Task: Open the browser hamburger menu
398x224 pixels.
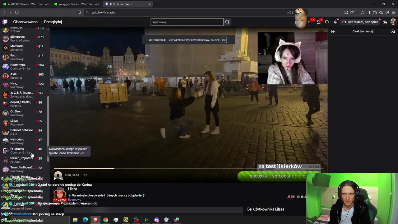Action: [393, 12]
